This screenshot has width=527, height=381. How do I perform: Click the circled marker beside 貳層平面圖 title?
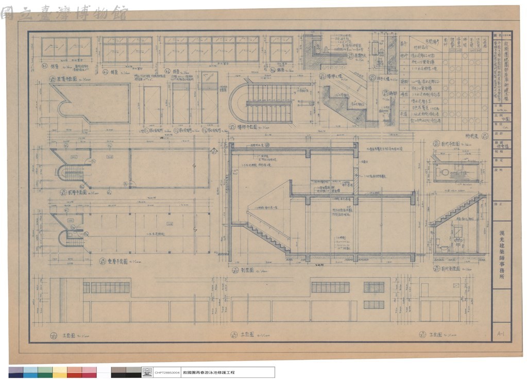pos(63,192)
